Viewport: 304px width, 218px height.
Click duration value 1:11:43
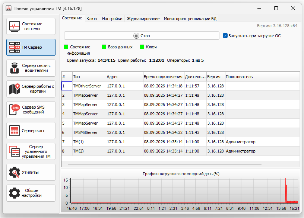pos(192,132)
